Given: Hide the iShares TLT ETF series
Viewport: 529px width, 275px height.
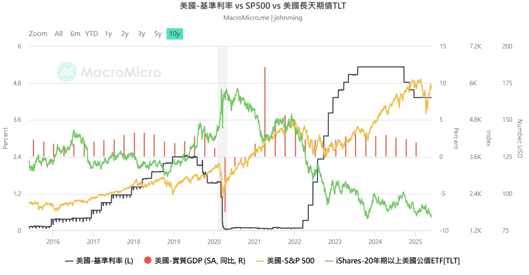Looking at the screenshot, I should [398, 261].
